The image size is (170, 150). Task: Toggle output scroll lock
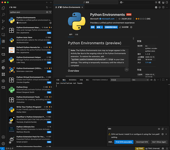point(155,80)
